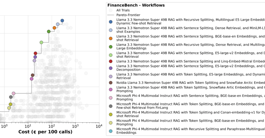Screen dimensions: 265x138
Task: Click the light blue Pareto point on the chart
Action: (58, 24)
